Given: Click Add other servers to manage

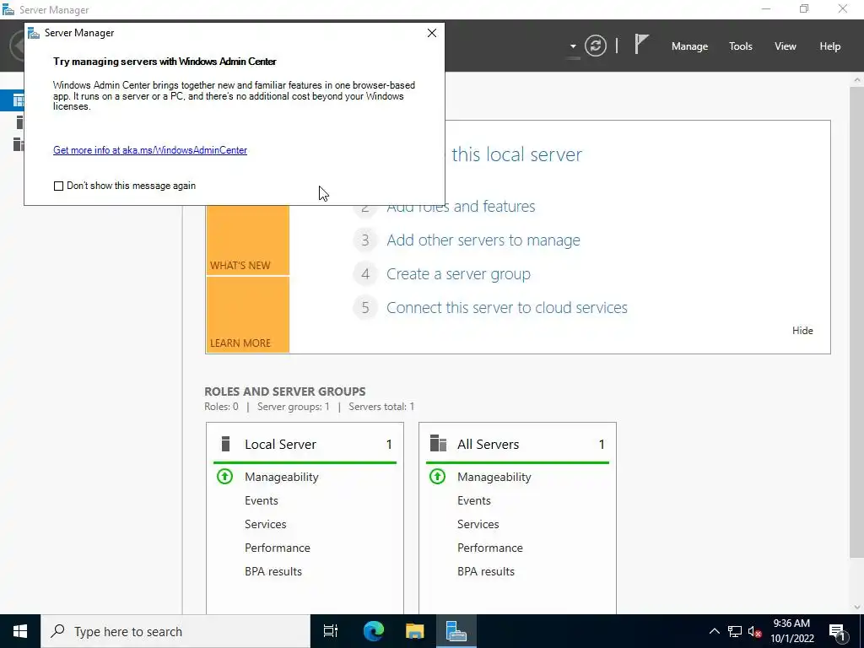Looking at the screenshot, I should coord(483,240).
